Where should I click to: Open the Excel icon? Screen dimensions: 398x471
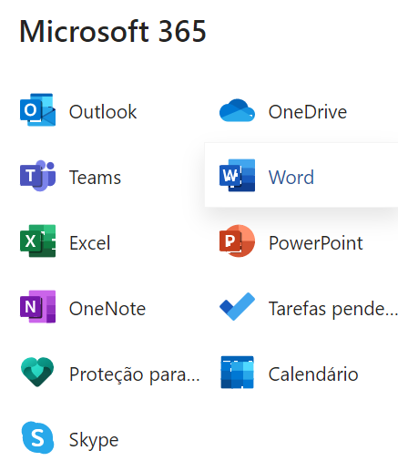point(37,241)
